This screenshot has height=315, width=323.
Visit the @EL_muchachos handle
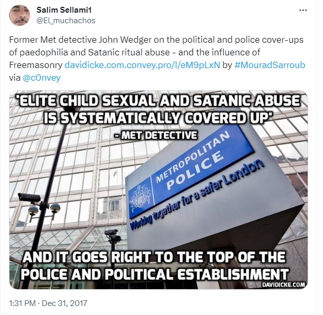click(66, 21)
